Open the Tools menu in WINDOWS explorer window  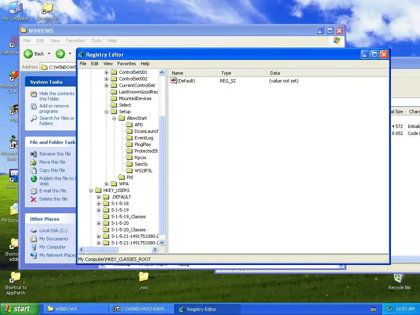[x=96, y=41]
